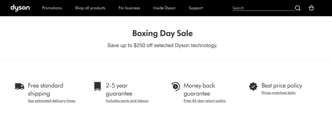332x117 pixels.
Task: Click the search magnifier icon
Action: [298, 8]
